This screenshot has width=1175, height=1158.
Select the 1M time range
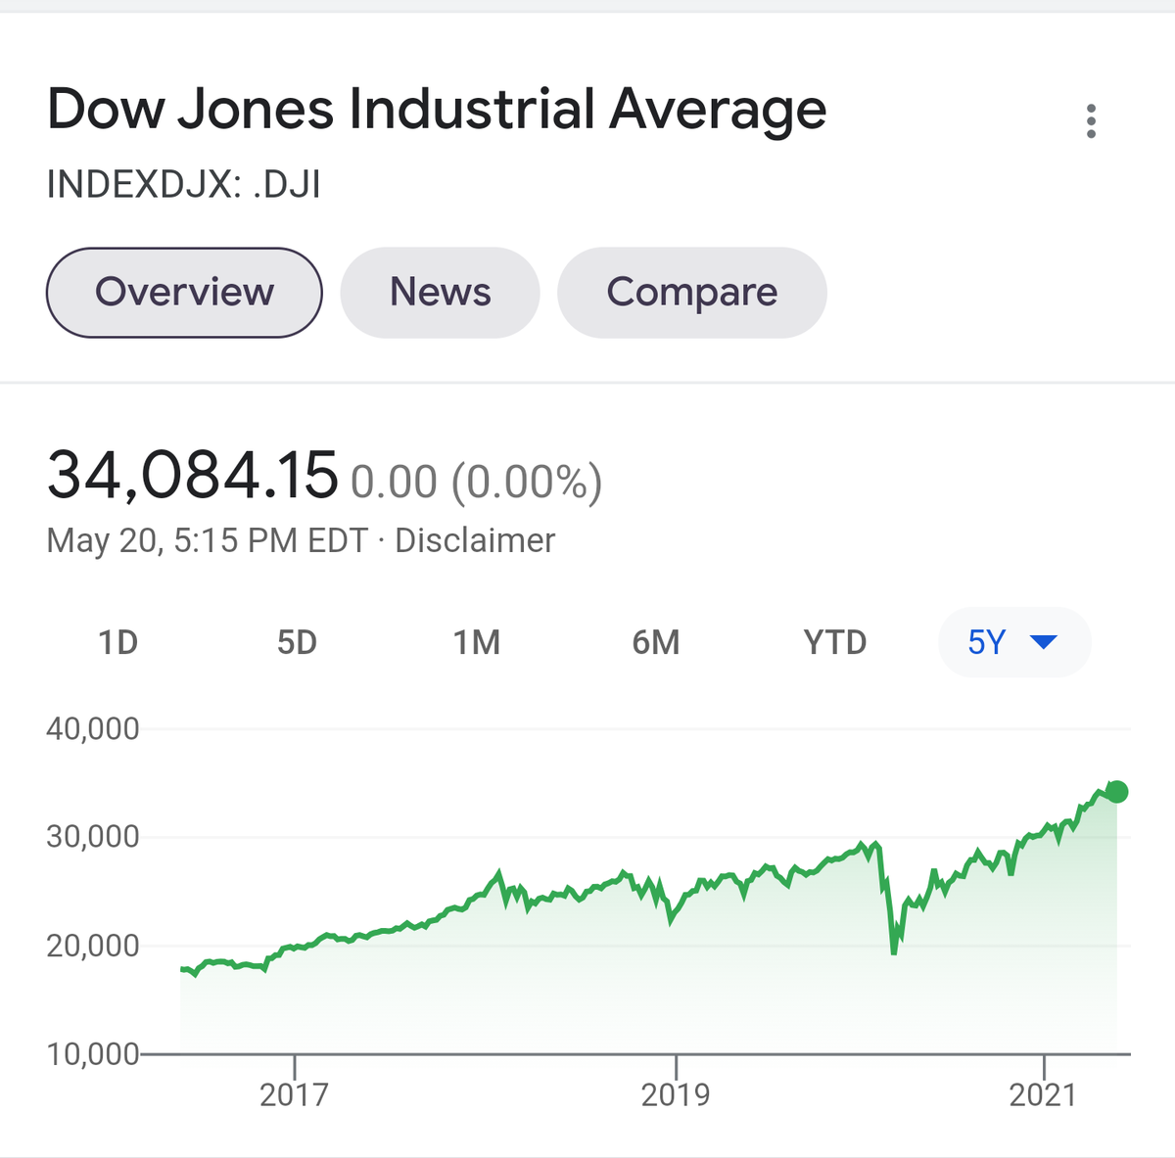click(x=476, y=643)
